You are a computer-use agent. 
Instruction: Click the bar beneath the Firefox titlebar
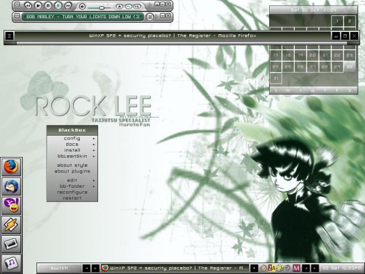181,43
